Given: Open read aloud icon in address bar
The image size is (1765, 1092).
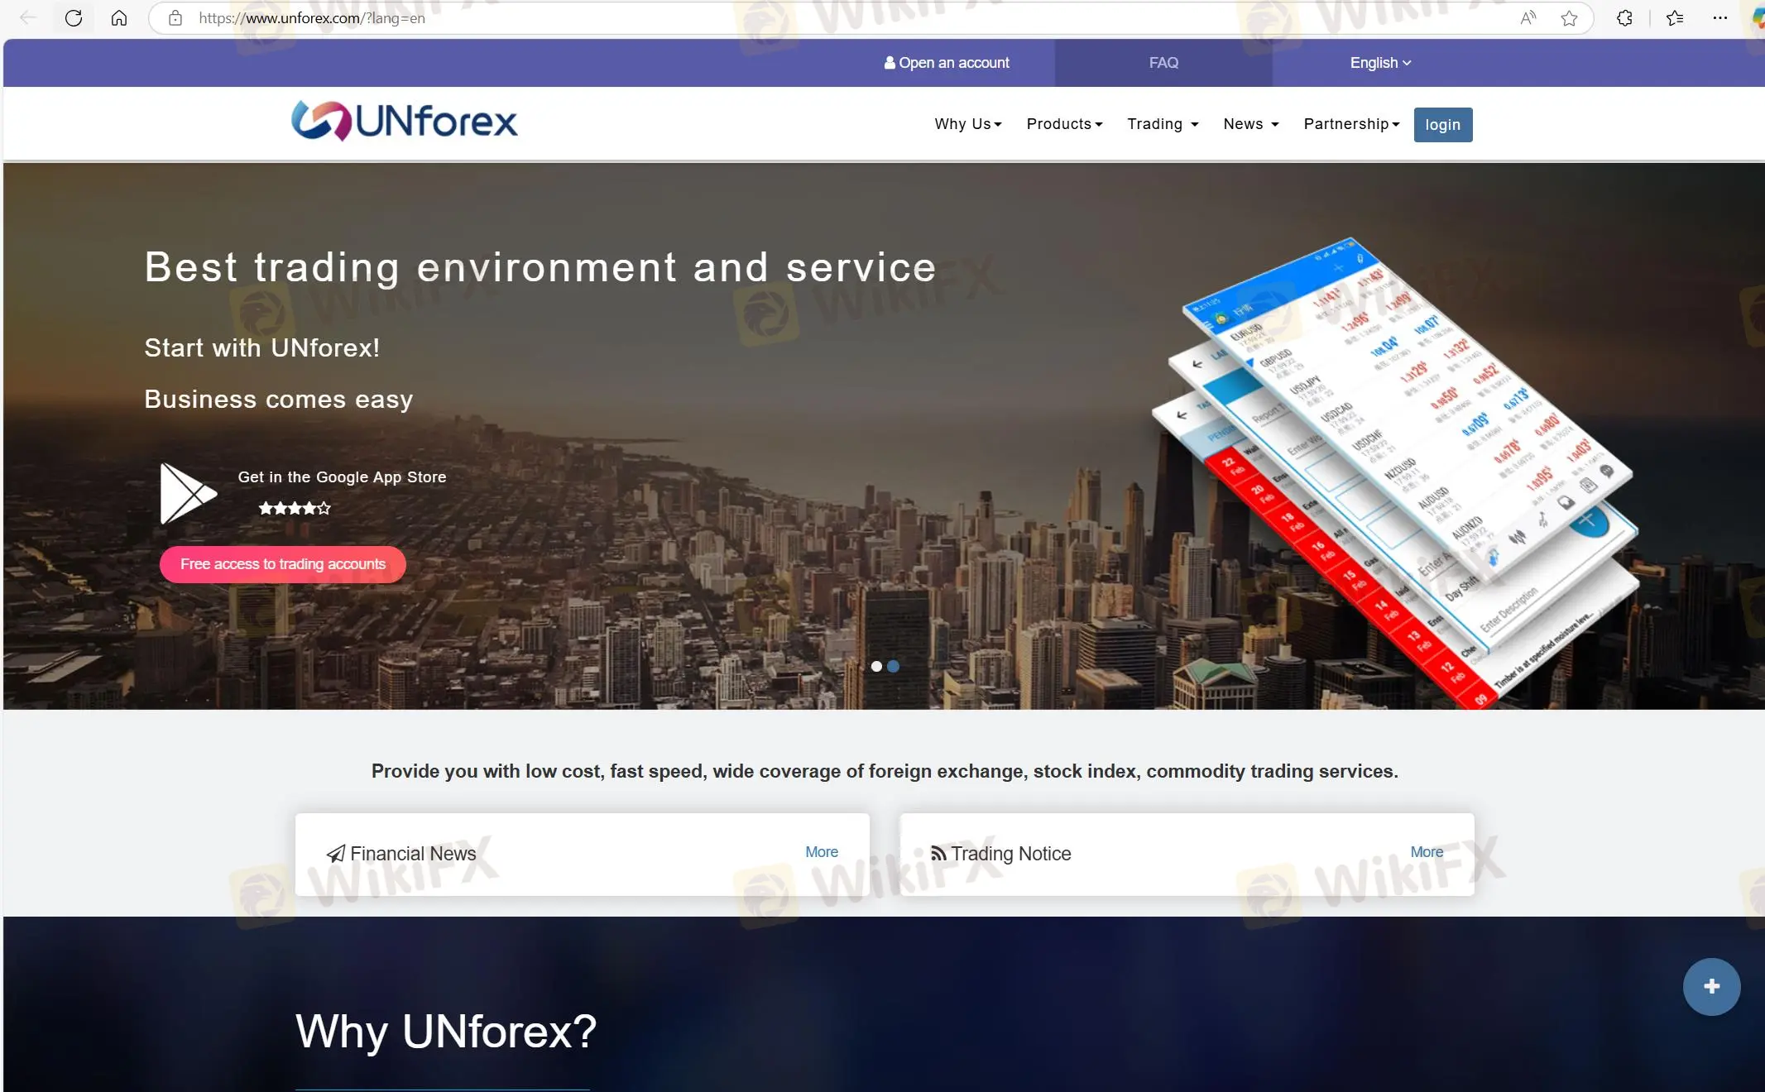Looking at the screenshot, I should (1528, 17).
